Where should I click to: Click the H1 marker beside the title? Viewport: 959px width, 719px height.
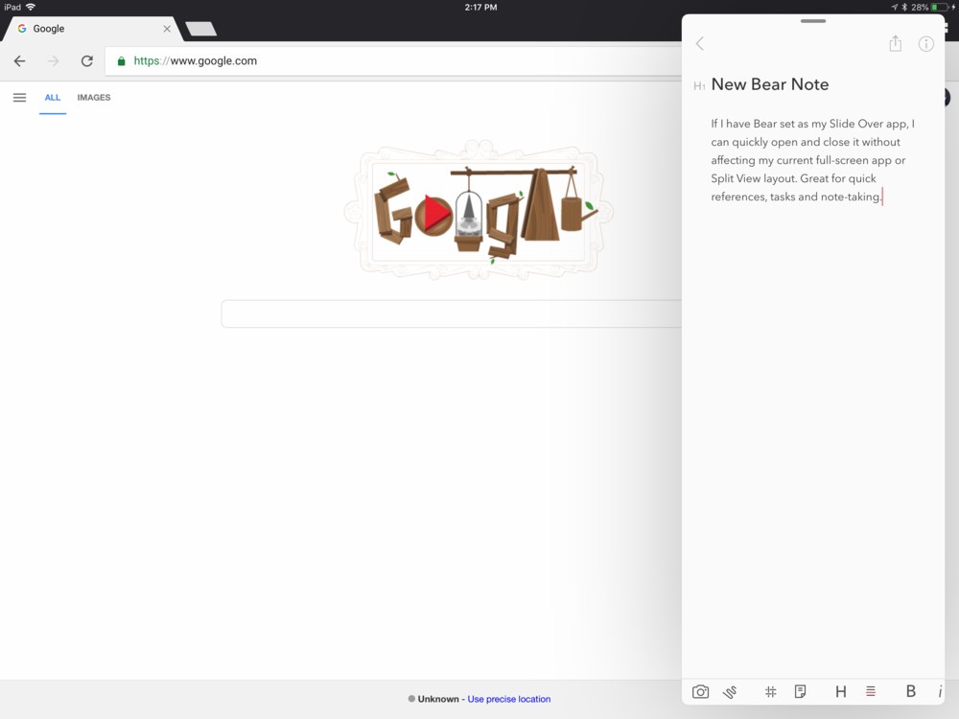point(699,86)
